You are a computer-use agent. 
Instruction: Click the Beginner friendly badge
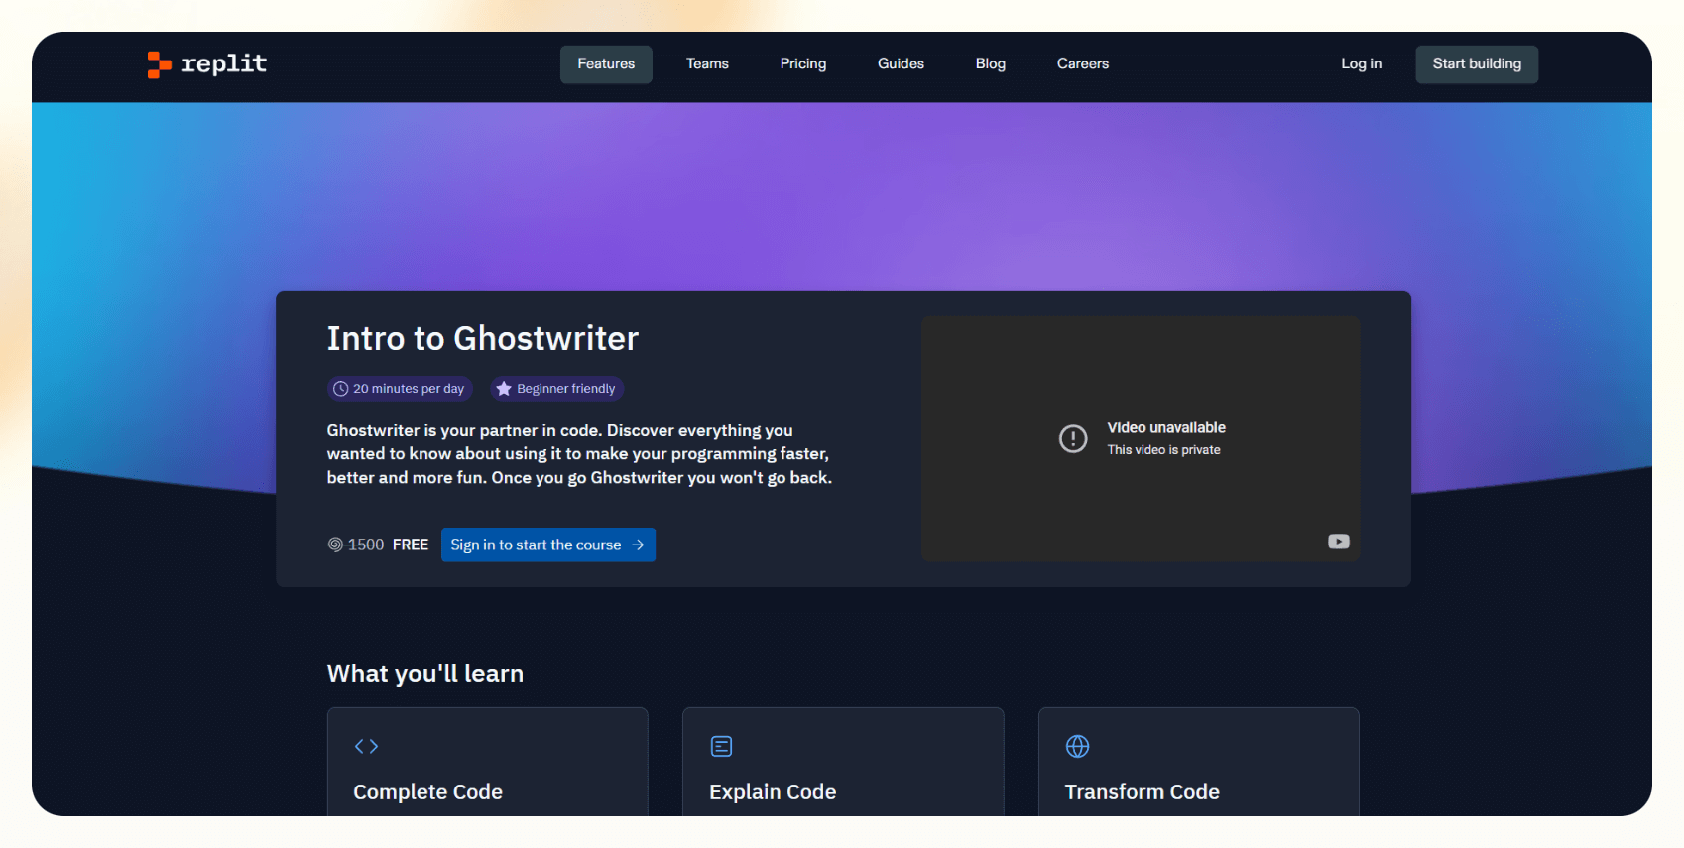click(x=556, y=389)
